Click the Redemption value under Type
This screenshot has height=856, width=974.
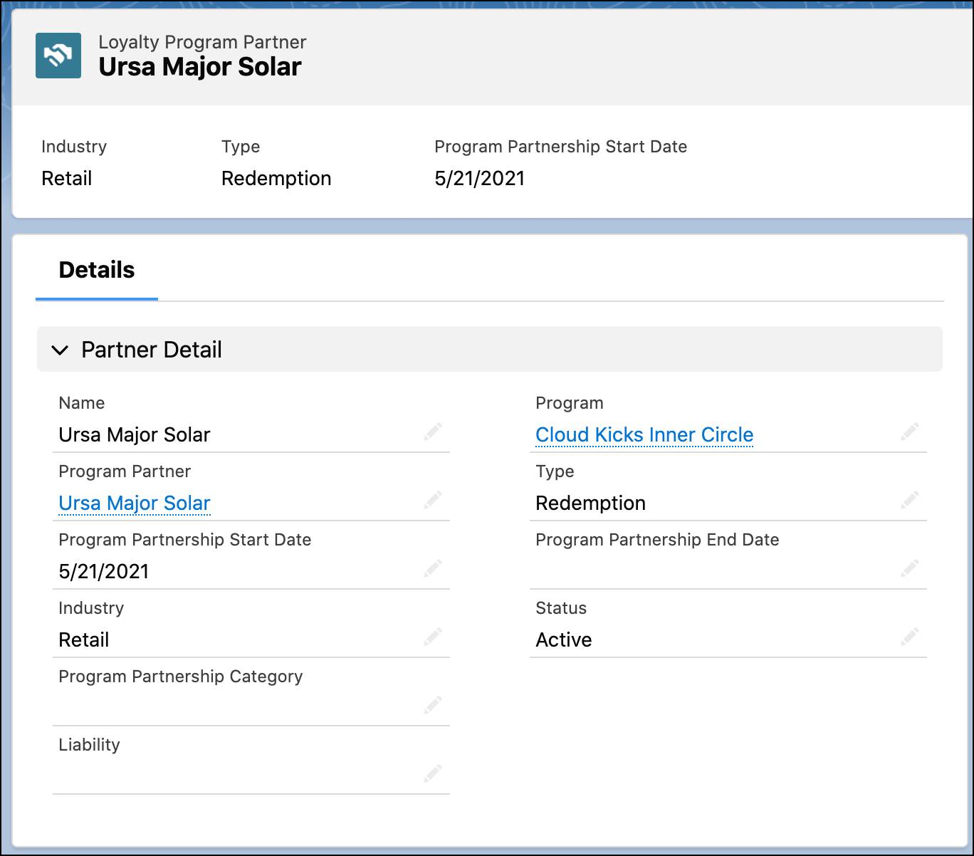click(x=591, y=503)
